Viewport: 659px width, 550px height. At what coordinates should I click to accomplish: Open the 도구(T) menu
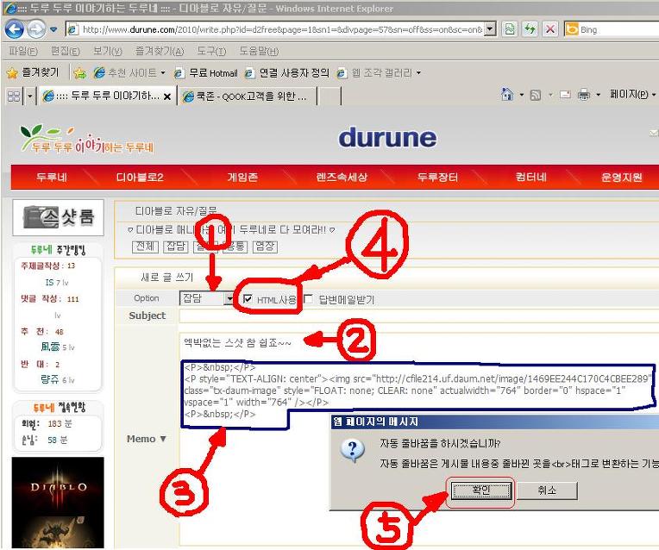pos(211,51)
